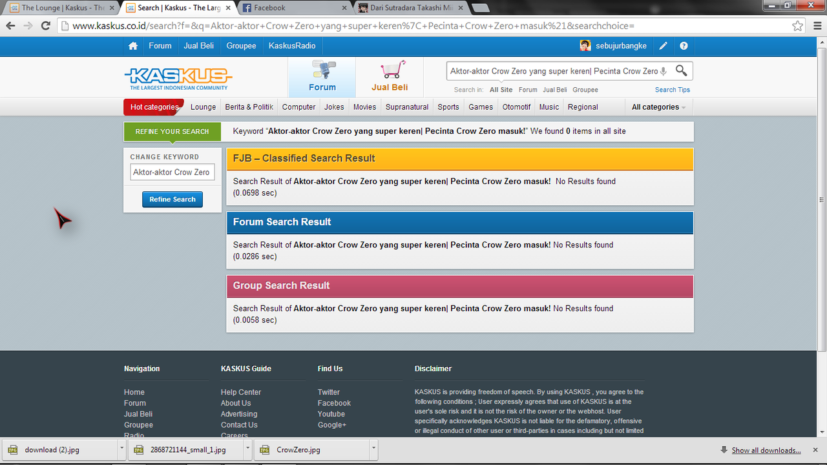The height and width of the screenshot is (465, 827).
Task: Click Hot categories label
Action: click(x=154, y=107)
